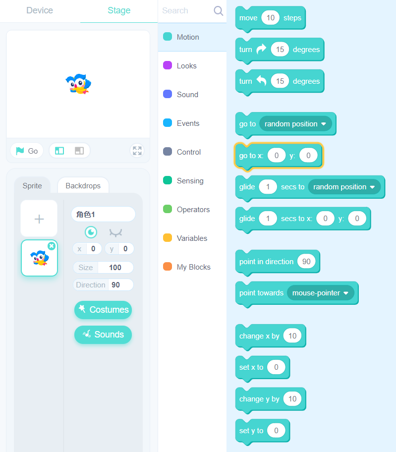
Task: Select the sprite thumbnail in list
Action: pyautogui.click(x=40, y=258)
